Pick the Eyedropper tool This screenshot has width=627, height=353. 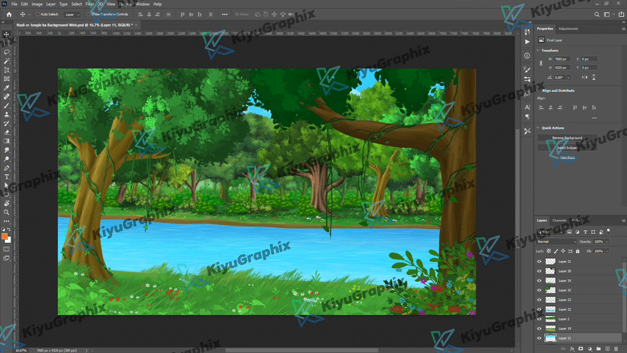(x=7, y=88)
